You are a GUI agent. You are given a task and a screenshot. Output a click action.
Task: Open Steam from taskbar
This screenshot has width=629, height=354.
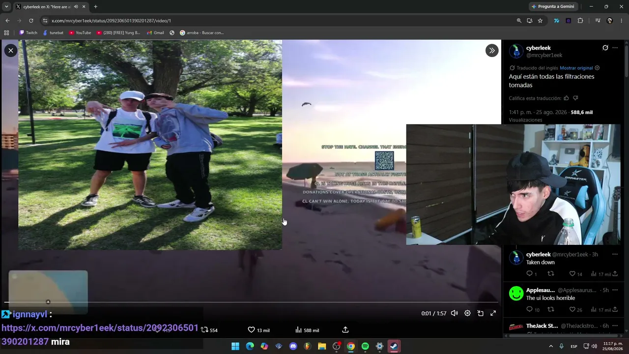point(394,346)
